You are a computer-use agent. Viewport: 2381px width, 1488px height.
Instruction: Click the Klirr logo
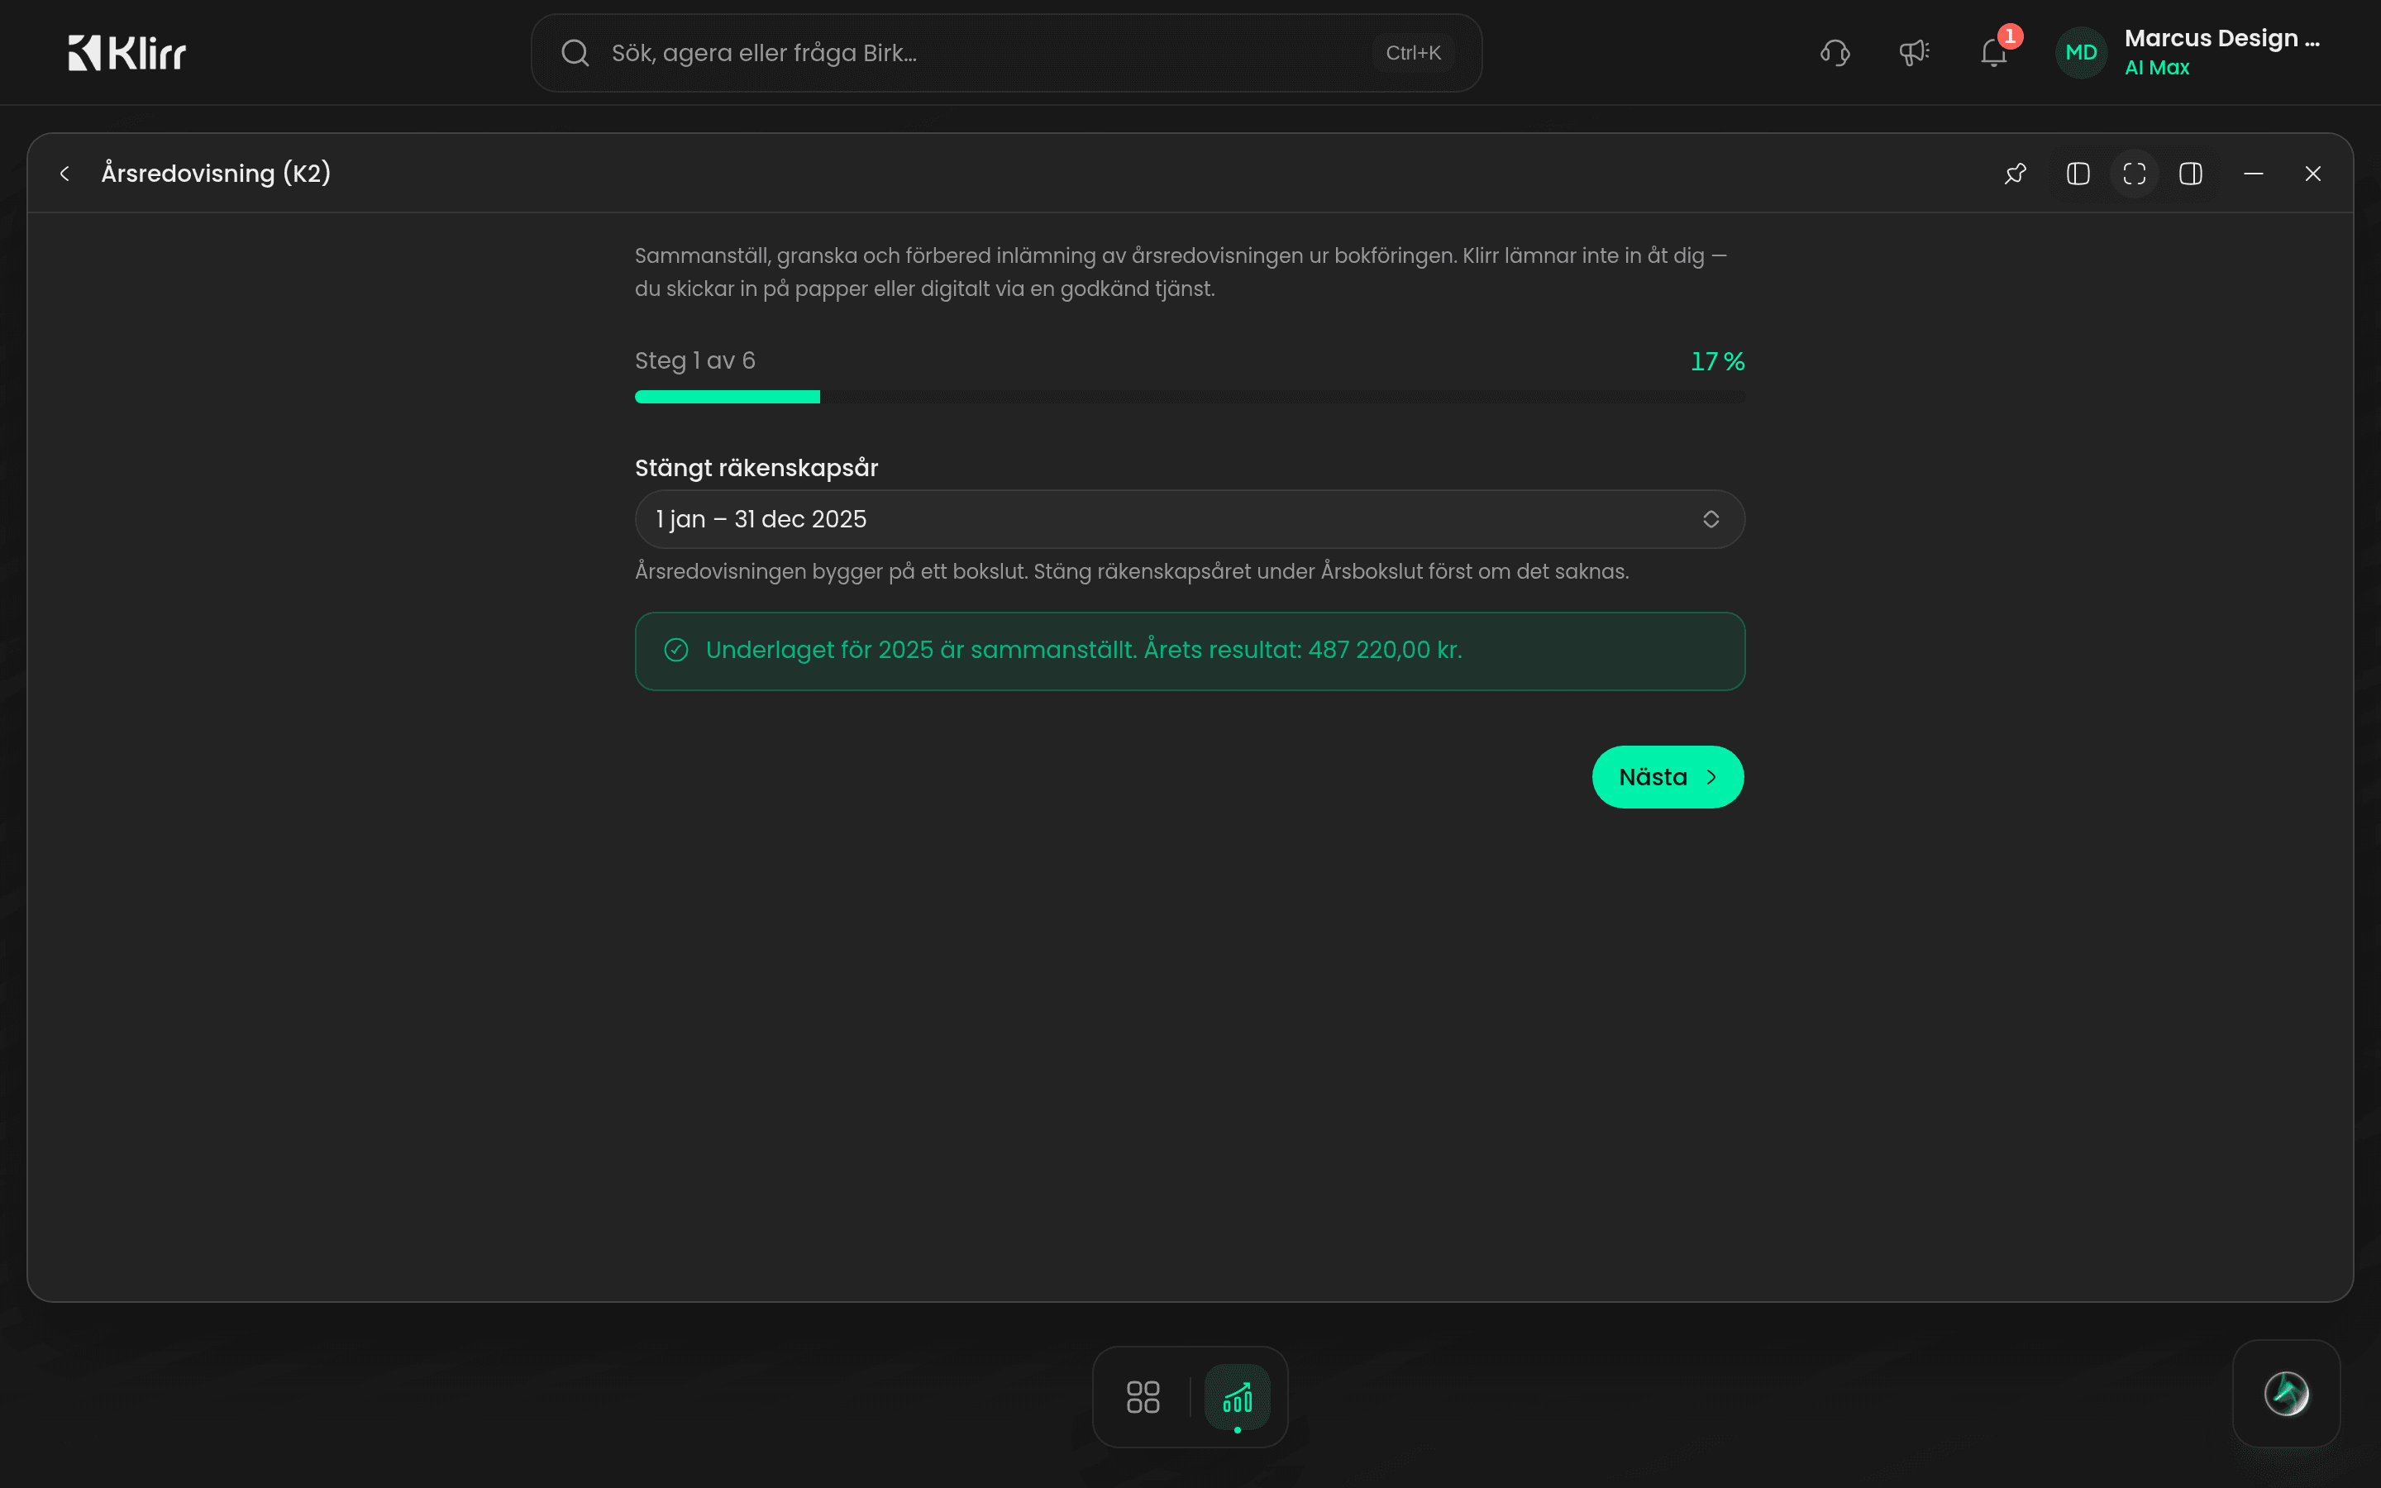[x=127, y=53]
